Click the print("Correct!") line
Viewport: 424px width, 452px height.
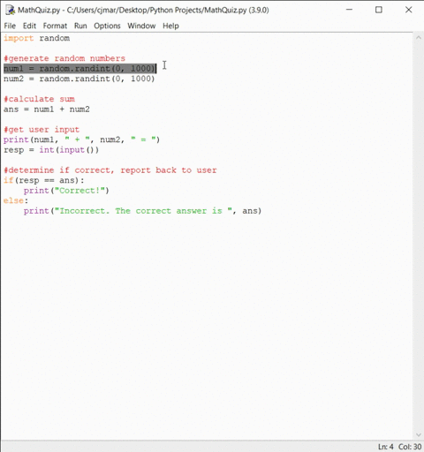66,191
